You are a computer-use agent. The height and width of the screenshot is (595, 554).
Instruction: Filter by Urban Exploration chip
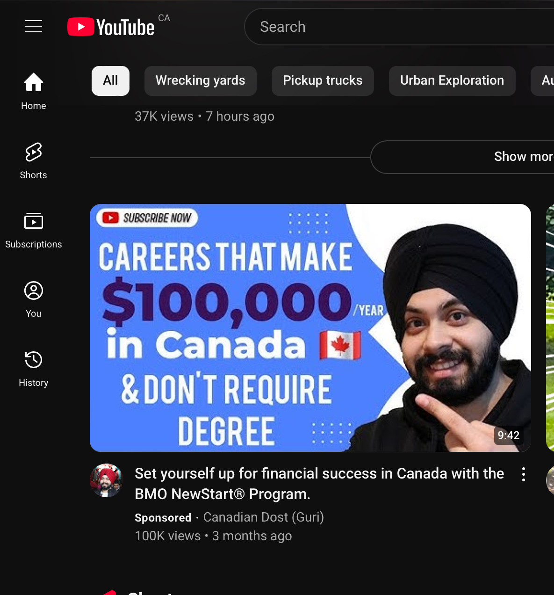pos(452,81)
